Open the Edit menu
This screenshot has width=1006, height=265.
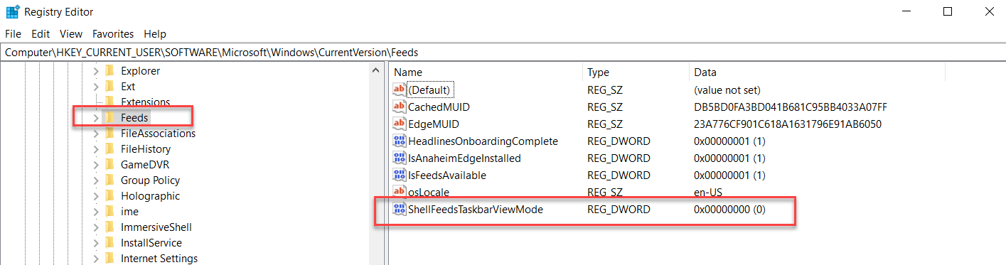(x=41, y=33)
